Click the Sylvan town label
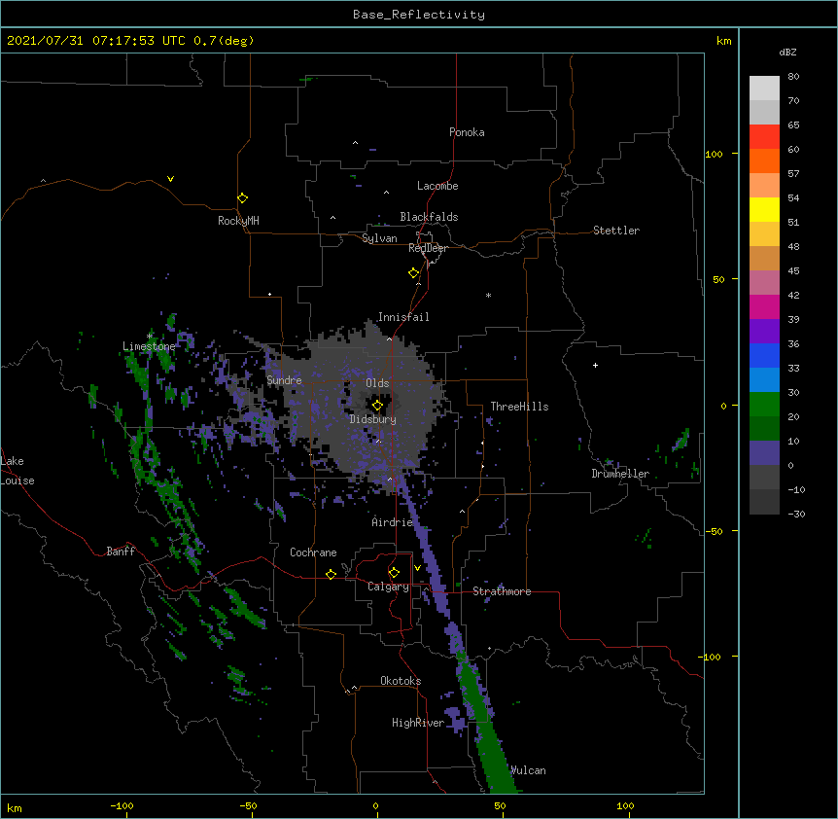838x819 pixels. click(379, 238)
